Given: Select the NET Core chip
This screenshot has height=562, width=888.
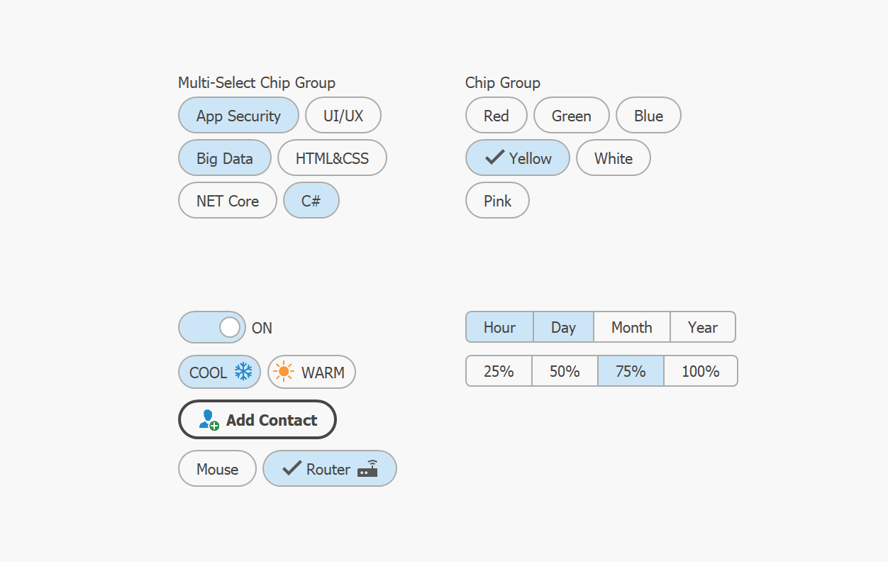Looking at the screenshot, I should pos(227,201).
